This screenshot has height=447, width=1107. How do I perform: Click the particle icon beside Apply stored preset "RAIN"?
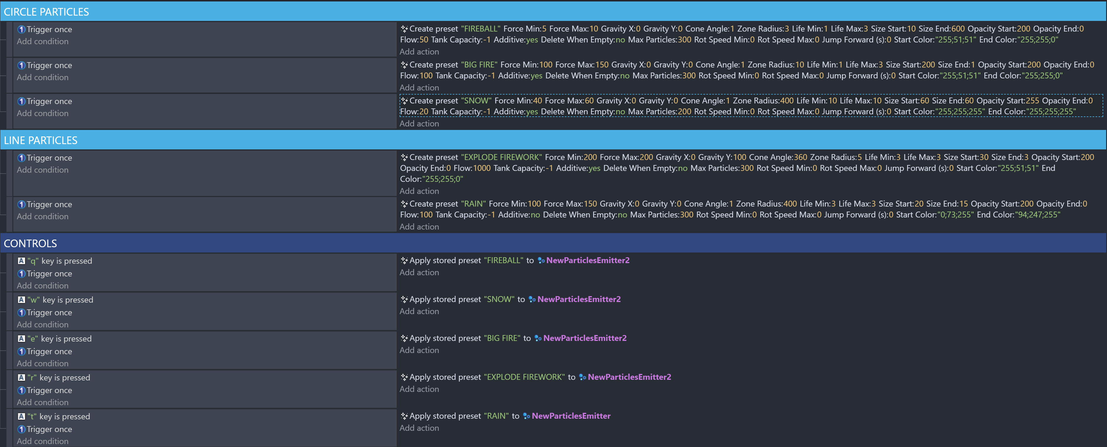pyautogui.click(x=404, y=416)
